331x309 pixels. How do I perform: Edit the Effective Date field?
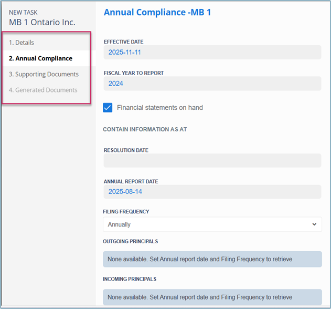[212, 52]
